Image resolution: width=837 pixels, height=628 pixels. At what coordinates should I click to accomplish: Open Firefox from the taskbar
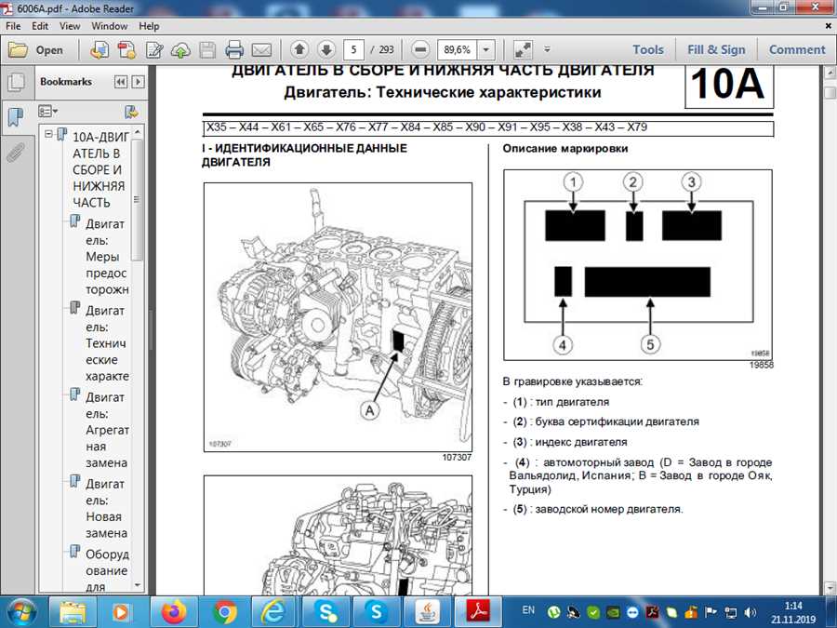click(x=174, y=611)
